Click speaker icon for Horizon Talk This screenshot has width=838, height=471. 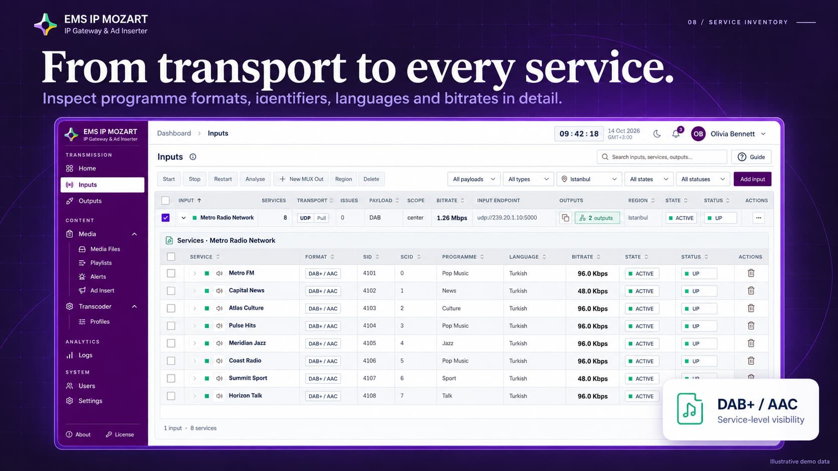(x=220, y=396)
